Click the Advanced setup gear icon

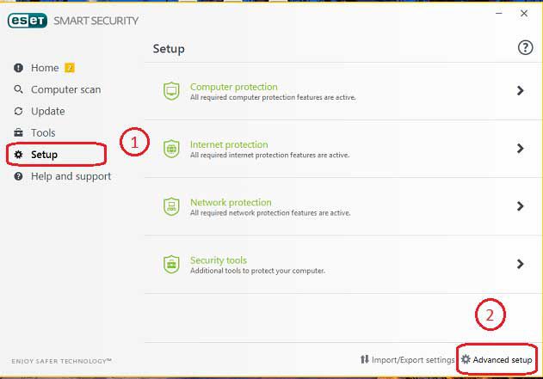pos(466,359)
